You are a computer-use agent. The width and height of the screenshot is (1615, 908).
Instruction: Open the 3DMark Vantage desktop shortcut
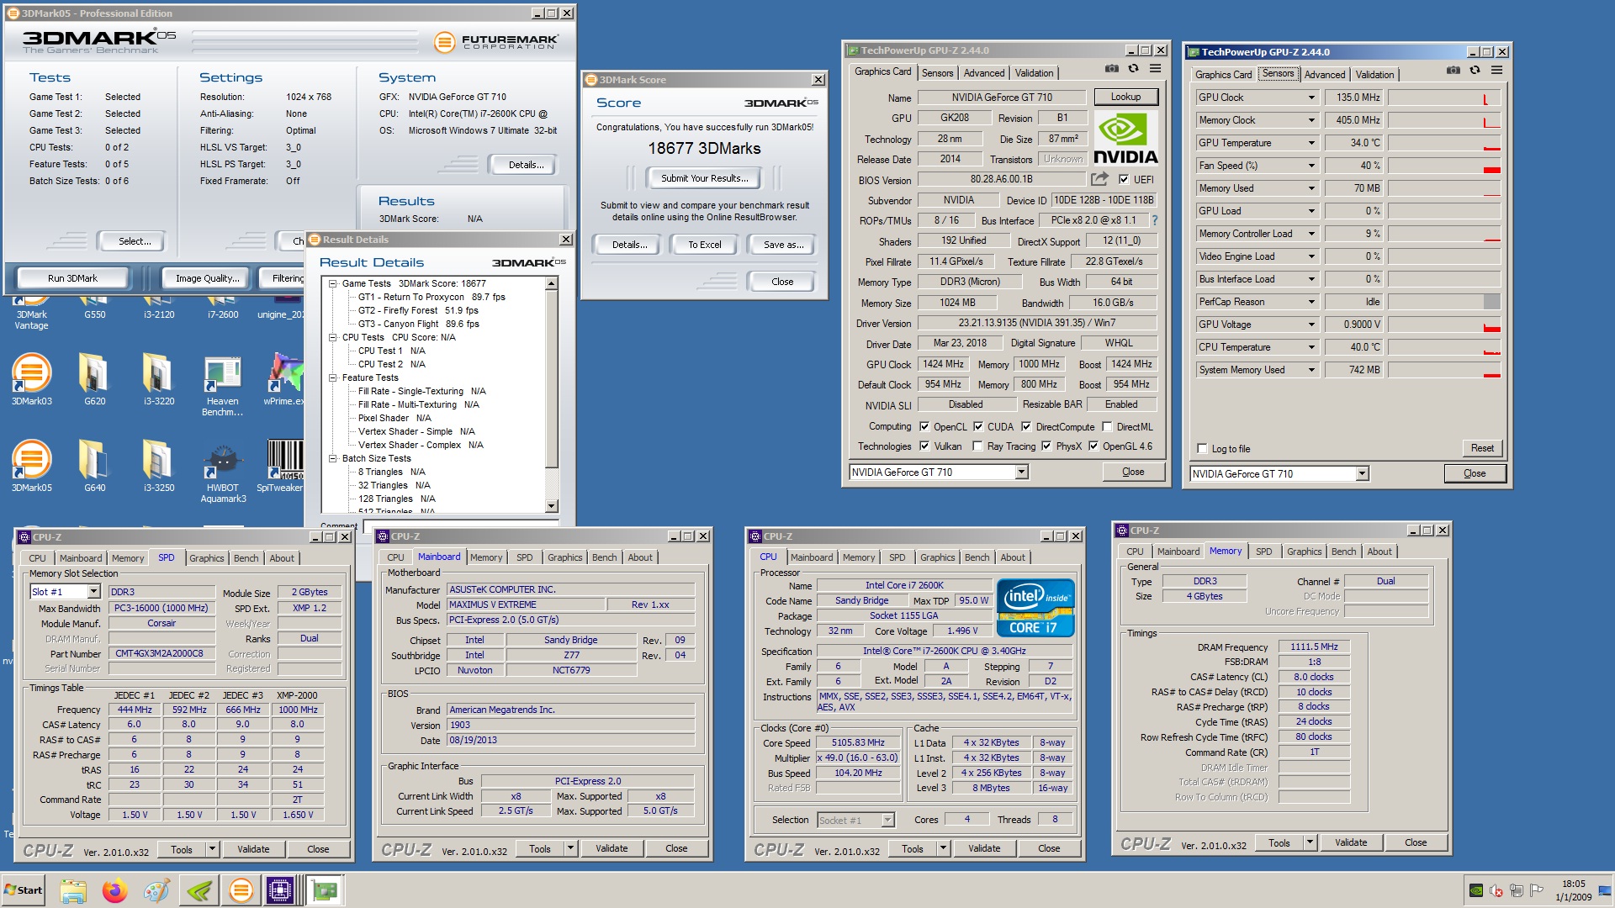click(31, 313)
